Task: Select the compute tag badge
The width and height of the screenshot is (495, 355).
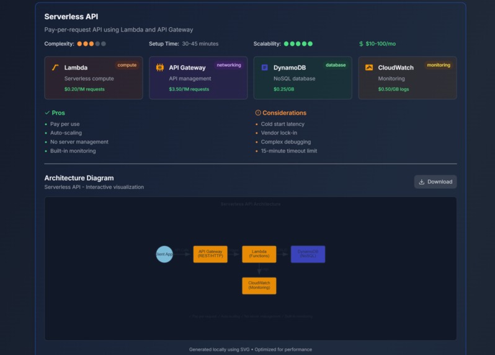Action: pos(127,65)
